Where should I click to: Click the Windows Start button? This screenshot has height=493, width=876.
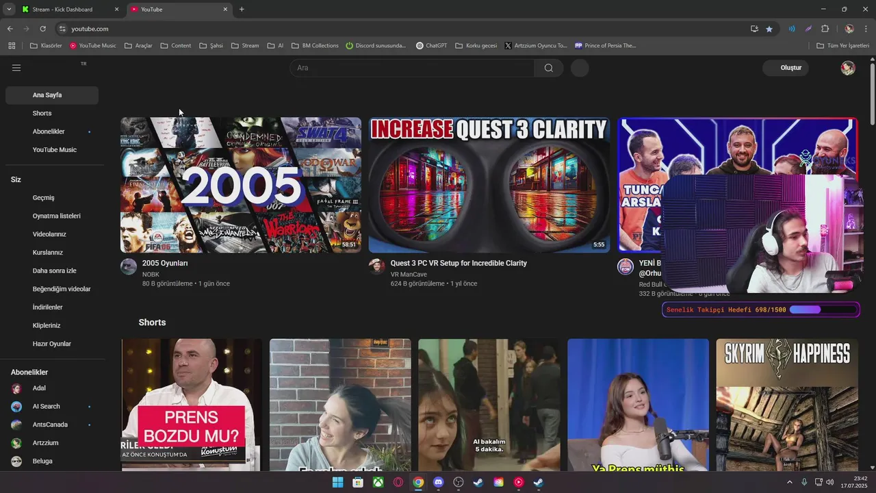(x=337, y=482)
